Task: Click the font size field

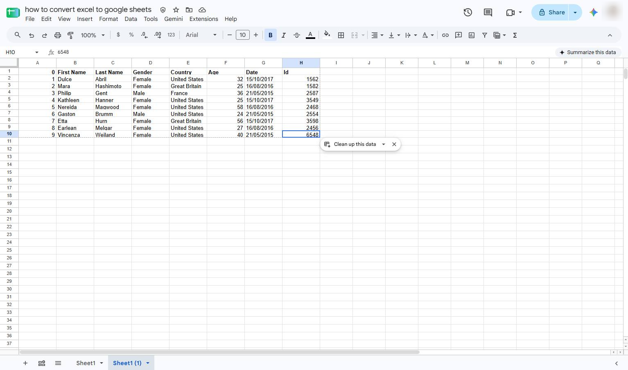Action: 243,35
